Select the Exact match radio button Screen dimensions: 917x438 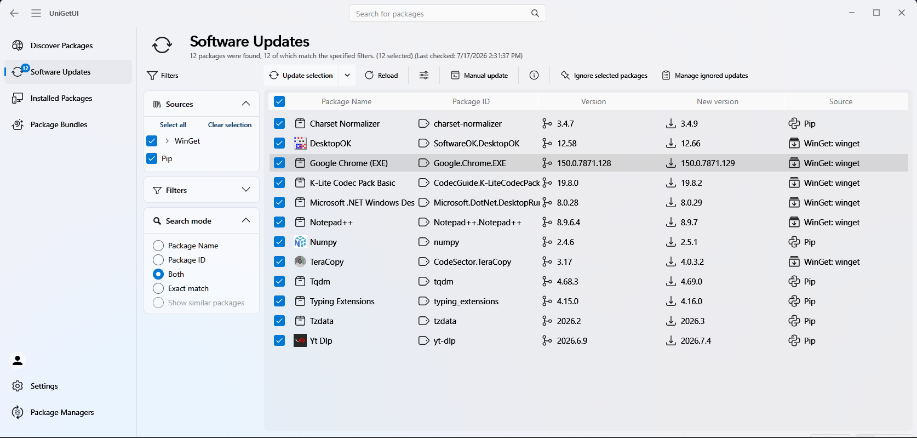tap(158, 288)
